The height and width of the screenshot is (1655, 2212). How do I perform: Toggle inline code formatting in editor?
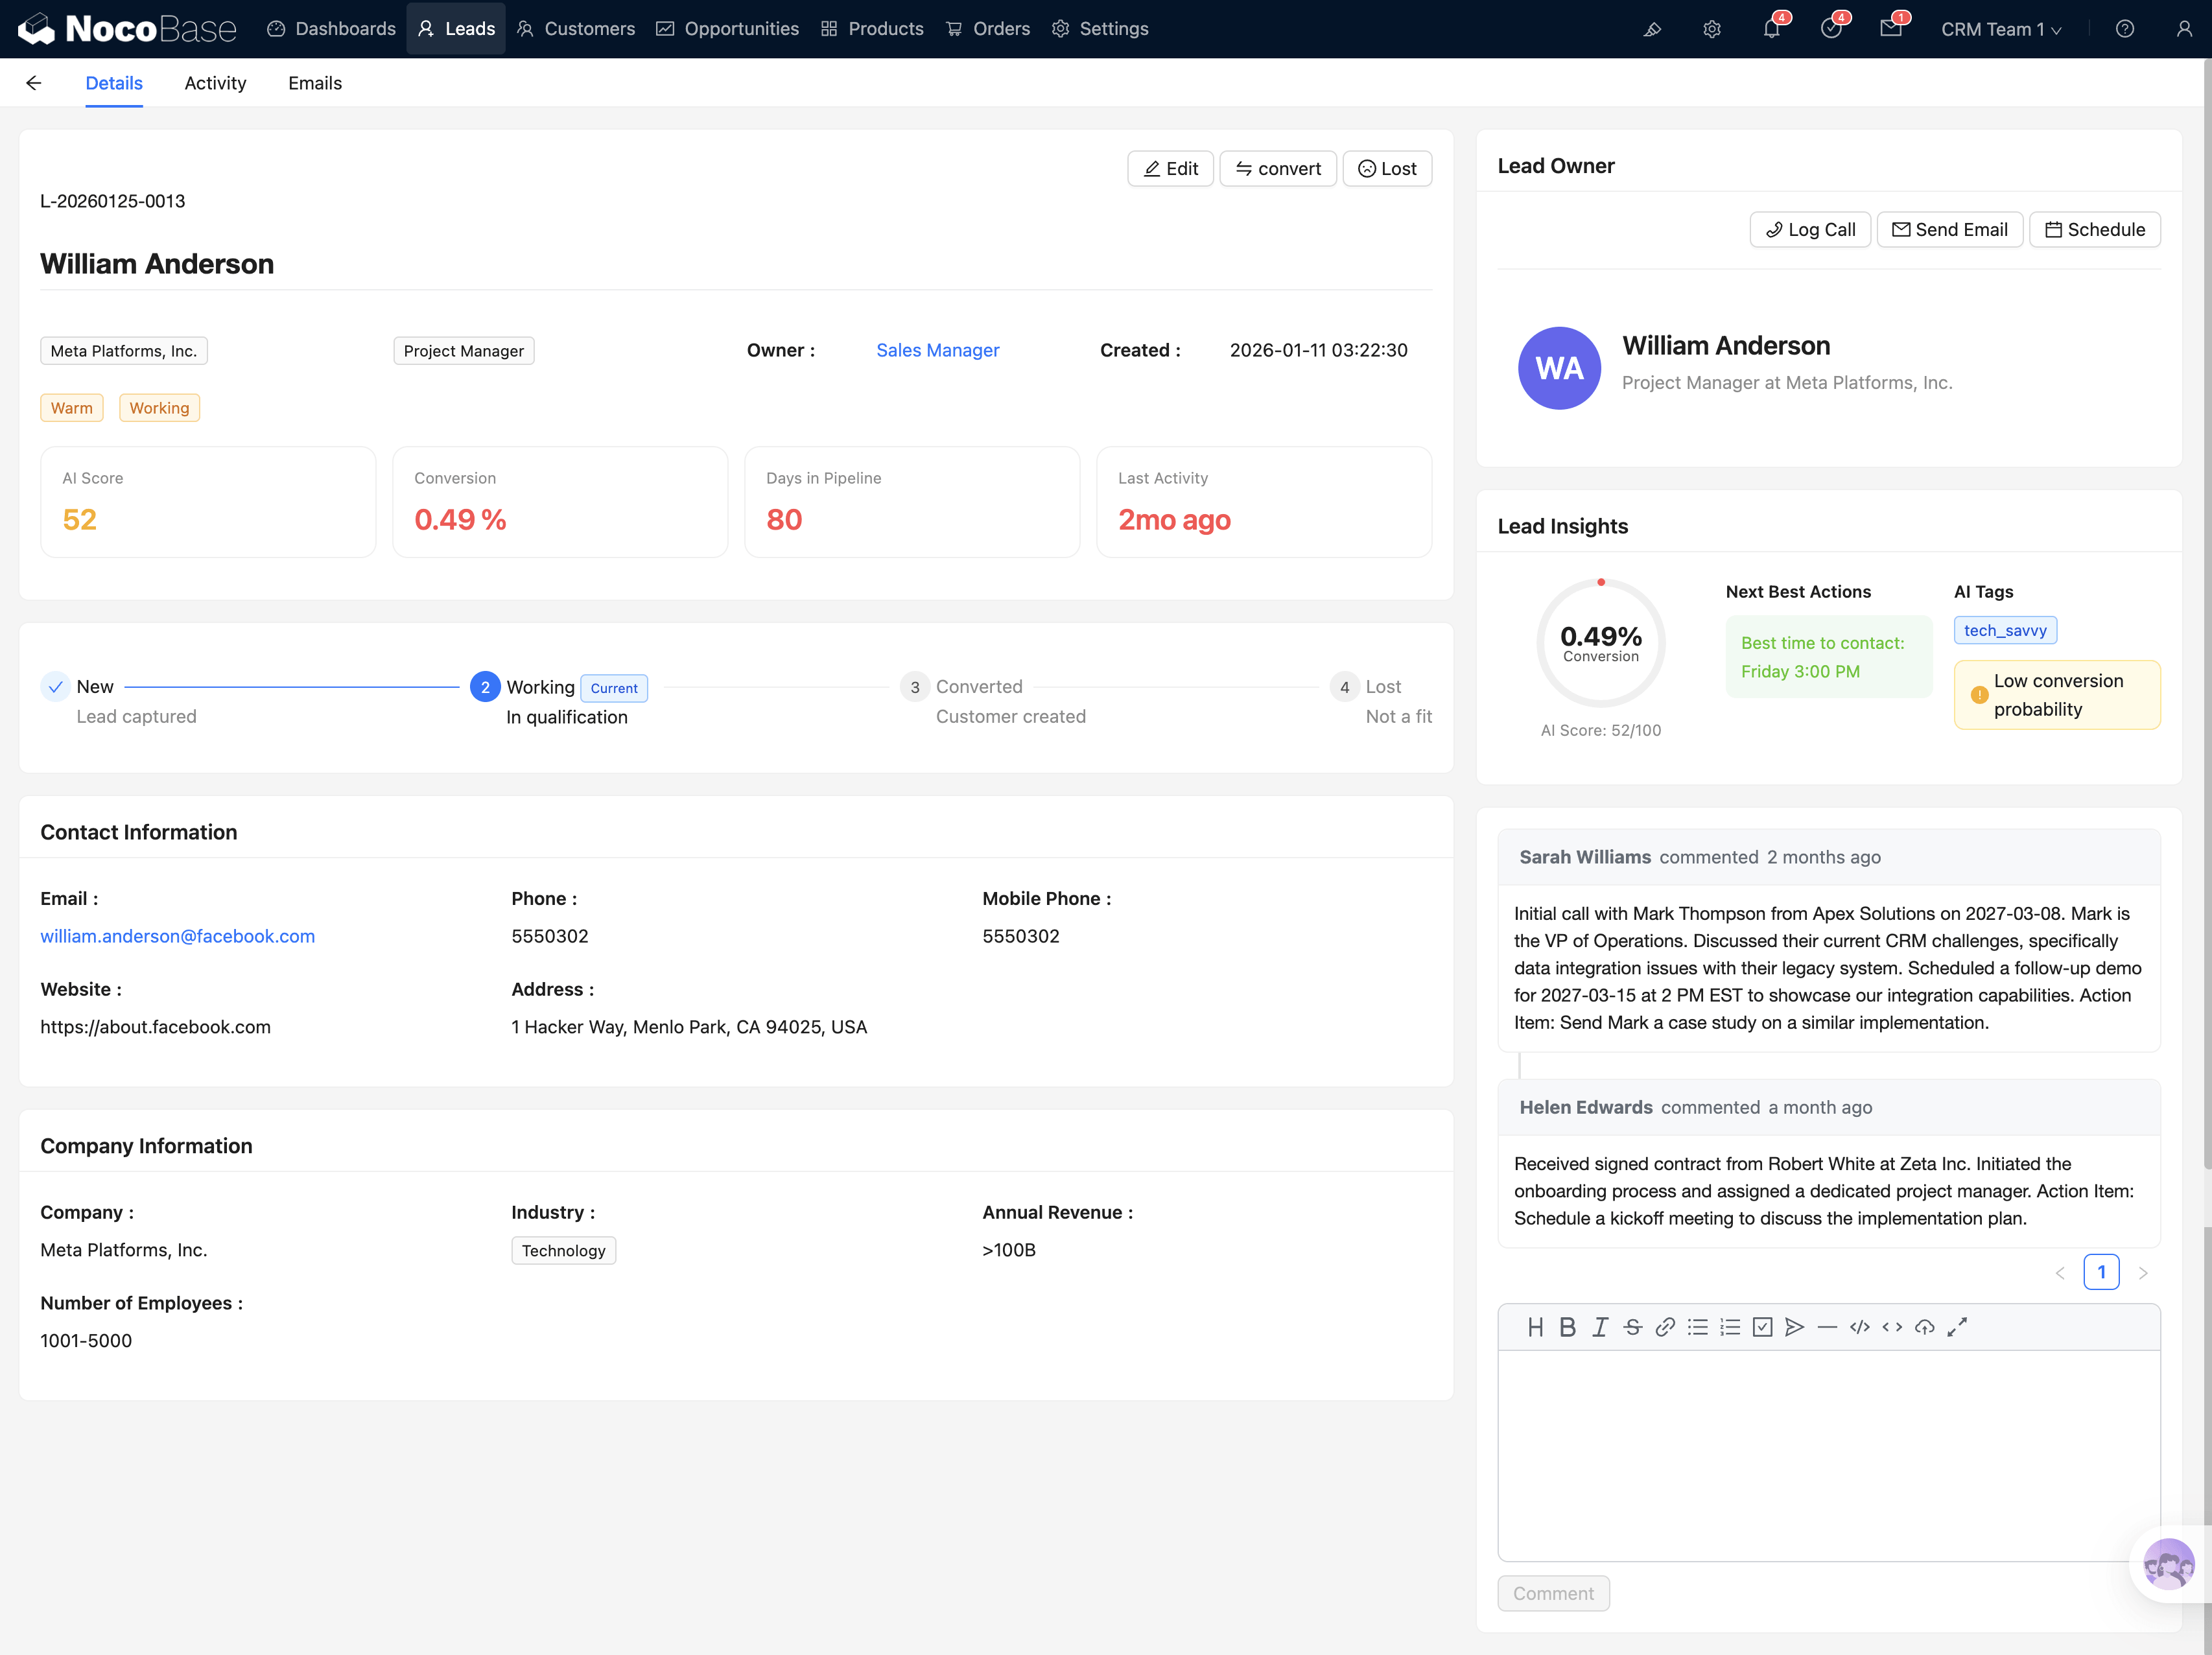(x=1892, y=1327)
